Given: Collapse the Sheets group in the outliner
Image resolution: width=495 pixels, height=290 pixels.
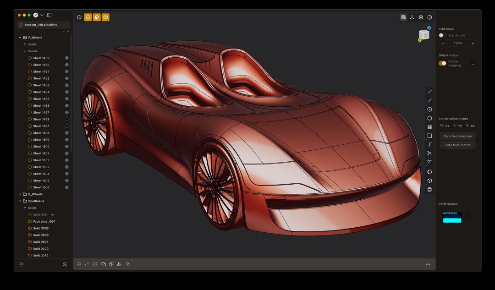Looking at the screenshot, I should click(x=24, y=51).
